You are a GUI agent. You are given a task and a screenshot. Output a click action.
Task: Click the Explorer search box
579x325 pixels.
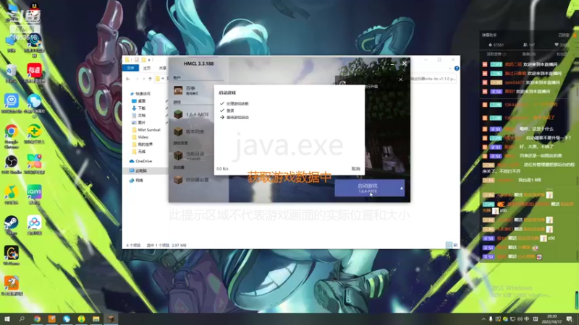pyautogui.click(x=434, y=79)
